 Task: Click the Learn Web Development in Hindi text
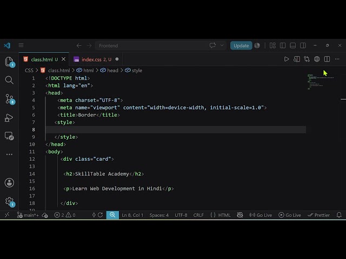pyautogui.click(x=117, y=188)
